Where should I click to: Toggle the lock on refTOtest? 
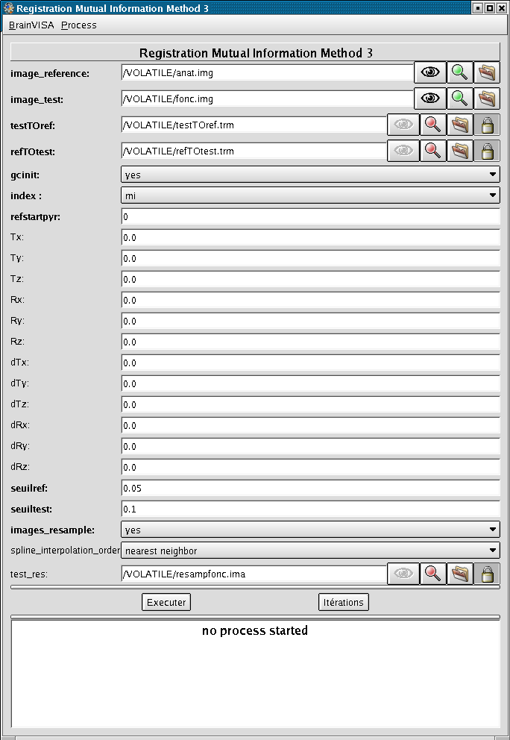click(x=488, y=151)
